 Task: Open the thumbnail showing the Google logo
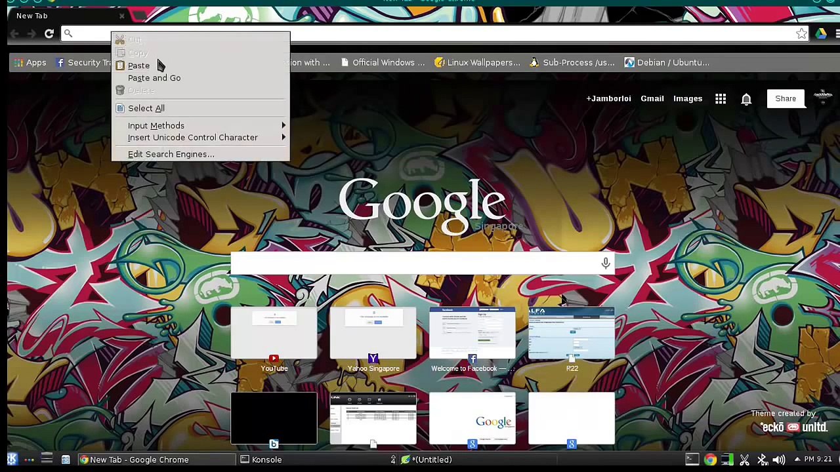[x=472, y=420]
